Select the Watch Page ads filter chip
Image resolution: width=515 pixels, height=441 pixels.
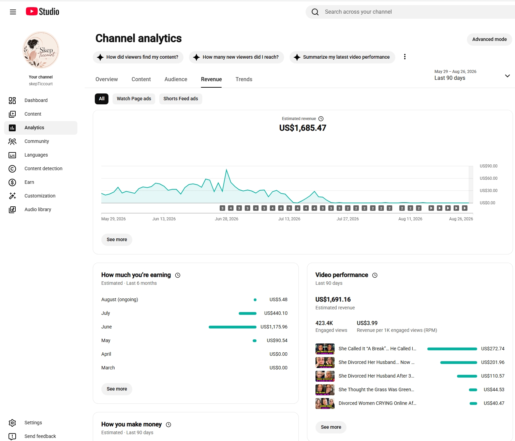pos(134,99)
